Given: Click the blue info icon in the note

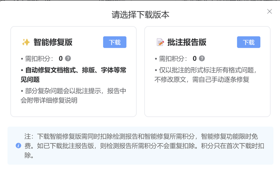Looking at the screenshot, I should (x=18, y=146).
